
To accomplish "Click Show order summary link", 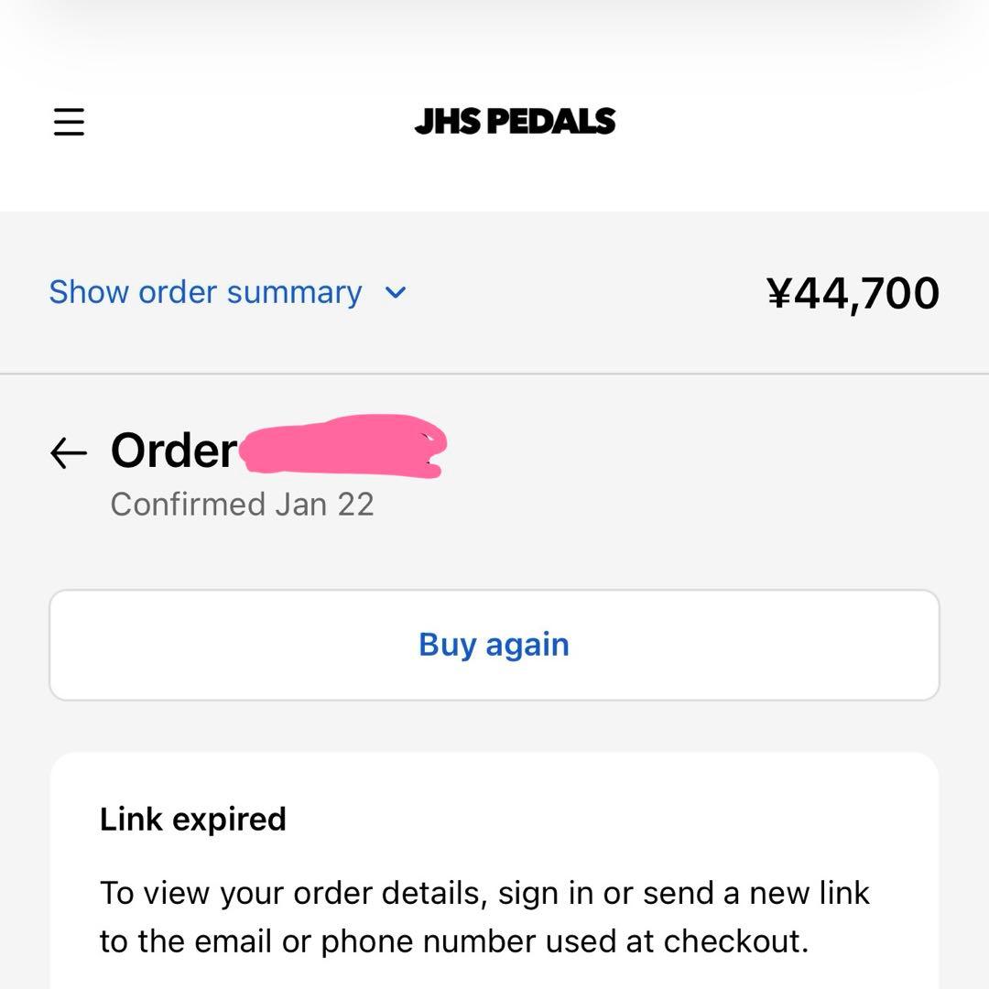I will tap(205, 293).
